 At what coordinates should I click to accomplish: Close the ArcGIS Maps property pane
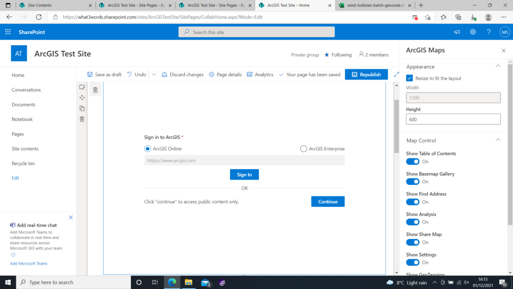(504, 50)
